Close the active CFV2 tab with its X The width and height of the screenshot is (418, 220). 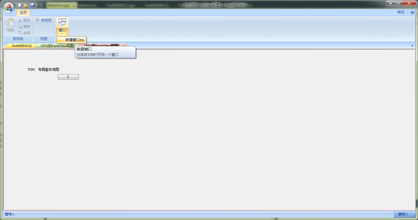click(125, 46)
